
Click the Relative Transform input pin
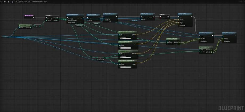pyautogui.click(x=67, y=22)
